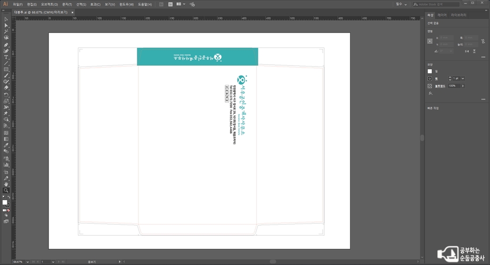The image size is (490, 265).
Task: Select the Puppet Warp pin tool
Action: click(x=6, y=113)
